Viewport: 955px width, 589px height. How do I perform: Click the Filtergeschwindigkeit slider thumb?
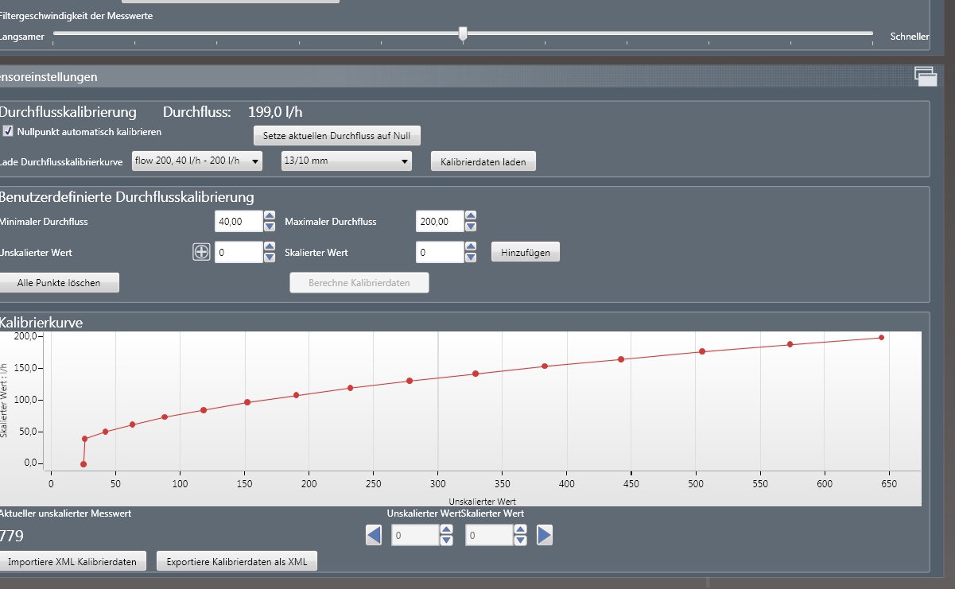coord(463,33)
